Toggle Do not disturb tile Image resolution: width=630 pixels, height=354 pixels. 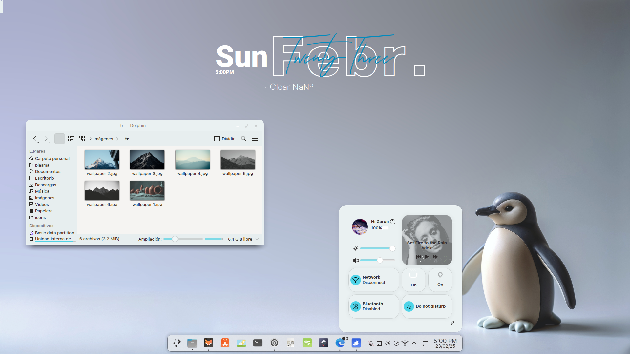click(427, 306)
